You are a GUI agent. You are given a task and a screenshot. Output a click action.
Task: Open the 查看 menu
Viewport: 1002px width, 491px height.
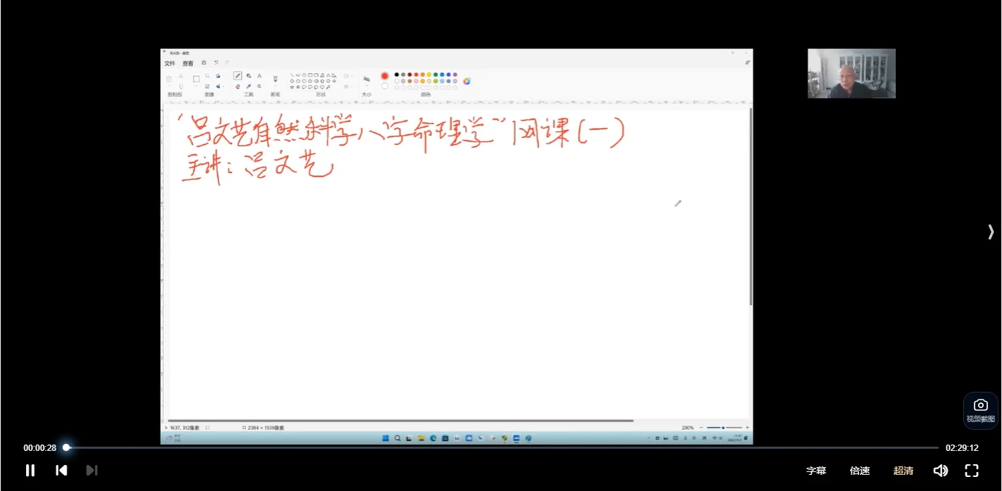click(188, 63)
